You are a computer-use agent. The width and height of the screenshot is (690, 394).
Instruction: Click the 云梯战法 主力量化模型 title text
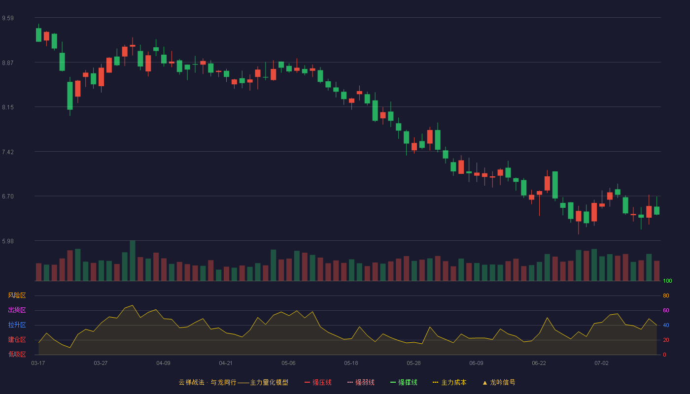coord(233,382)
